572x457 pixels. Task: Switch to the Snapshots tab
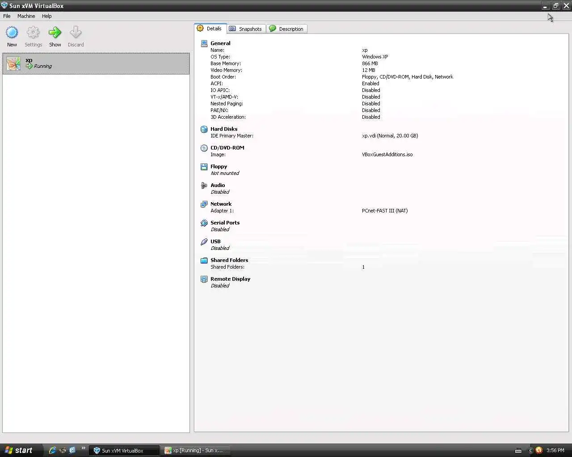[246, 29]
